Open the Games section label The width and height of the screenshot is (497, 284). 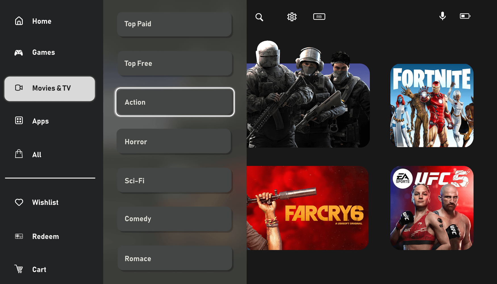pyautogui.click(x=44, y=53)
